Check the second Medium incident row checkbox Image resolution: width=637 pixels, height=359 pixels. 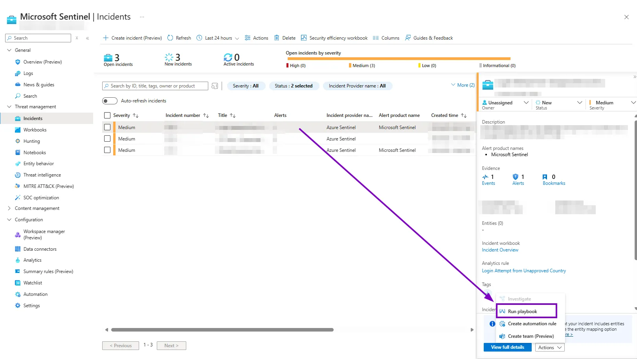pyautogui.click(x=107, y=138)
